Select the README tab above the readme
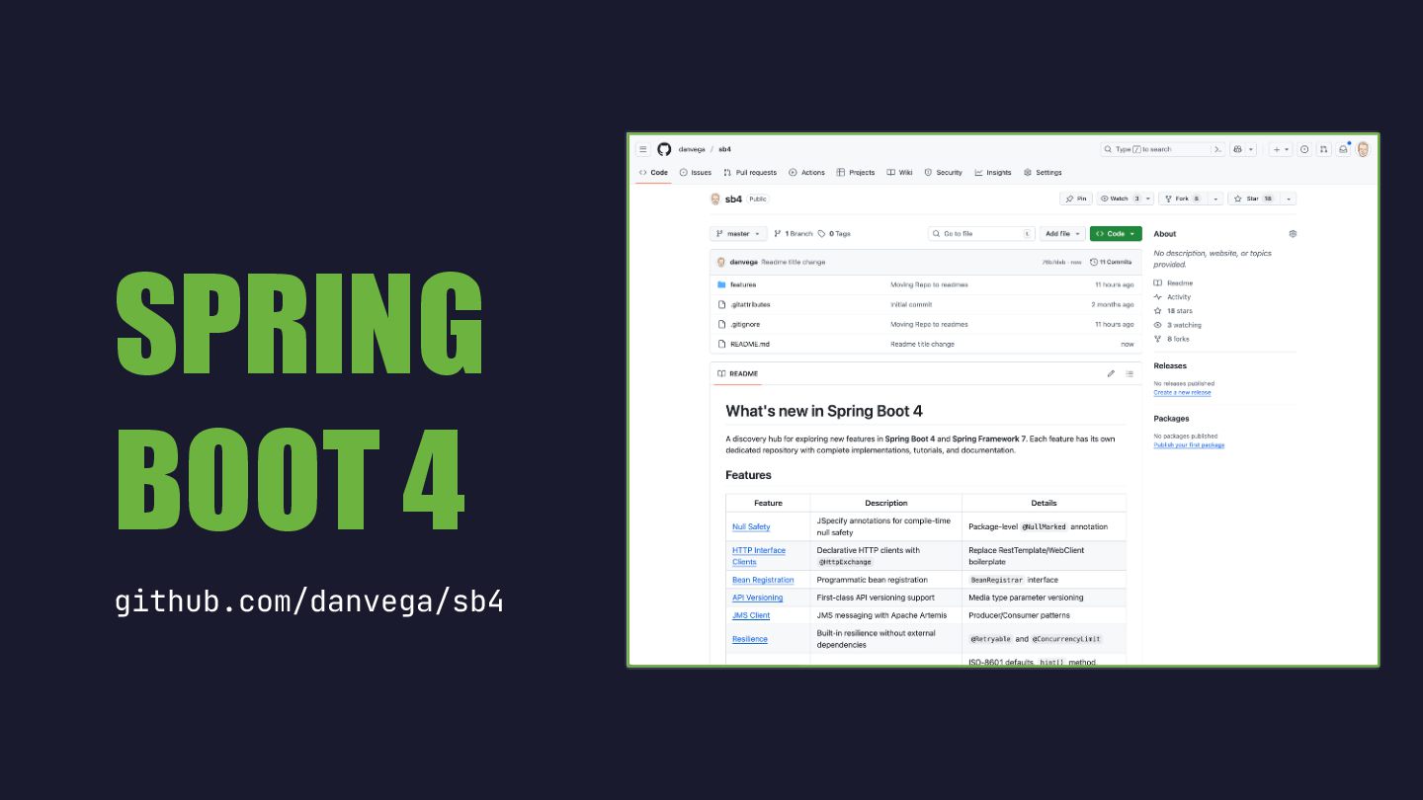This screenshot has width=1423, height=800. tap(738, 373)
